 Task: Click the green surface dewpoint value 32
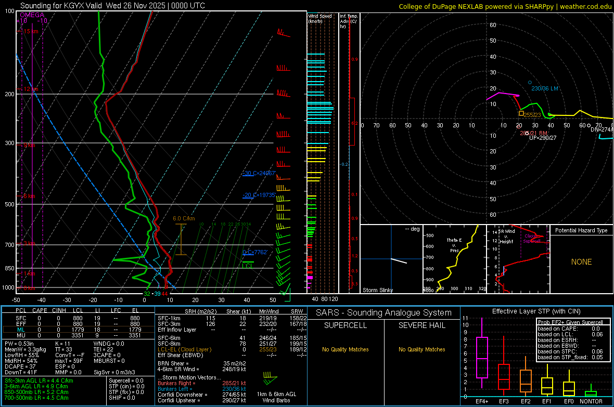(x=147, y=294)
